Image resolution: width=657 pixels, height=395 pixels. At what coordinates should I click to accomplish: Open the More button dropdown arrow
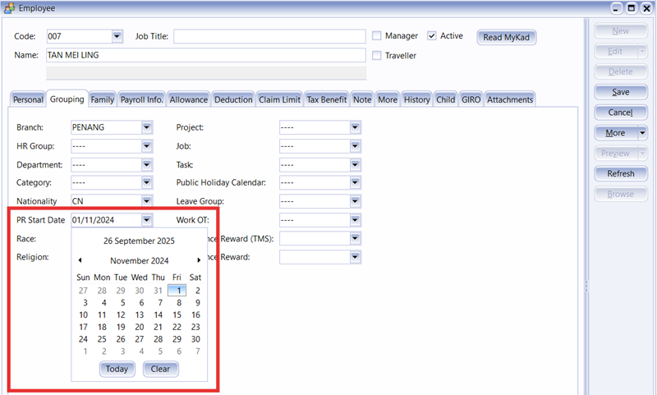[x=641, y=133]
